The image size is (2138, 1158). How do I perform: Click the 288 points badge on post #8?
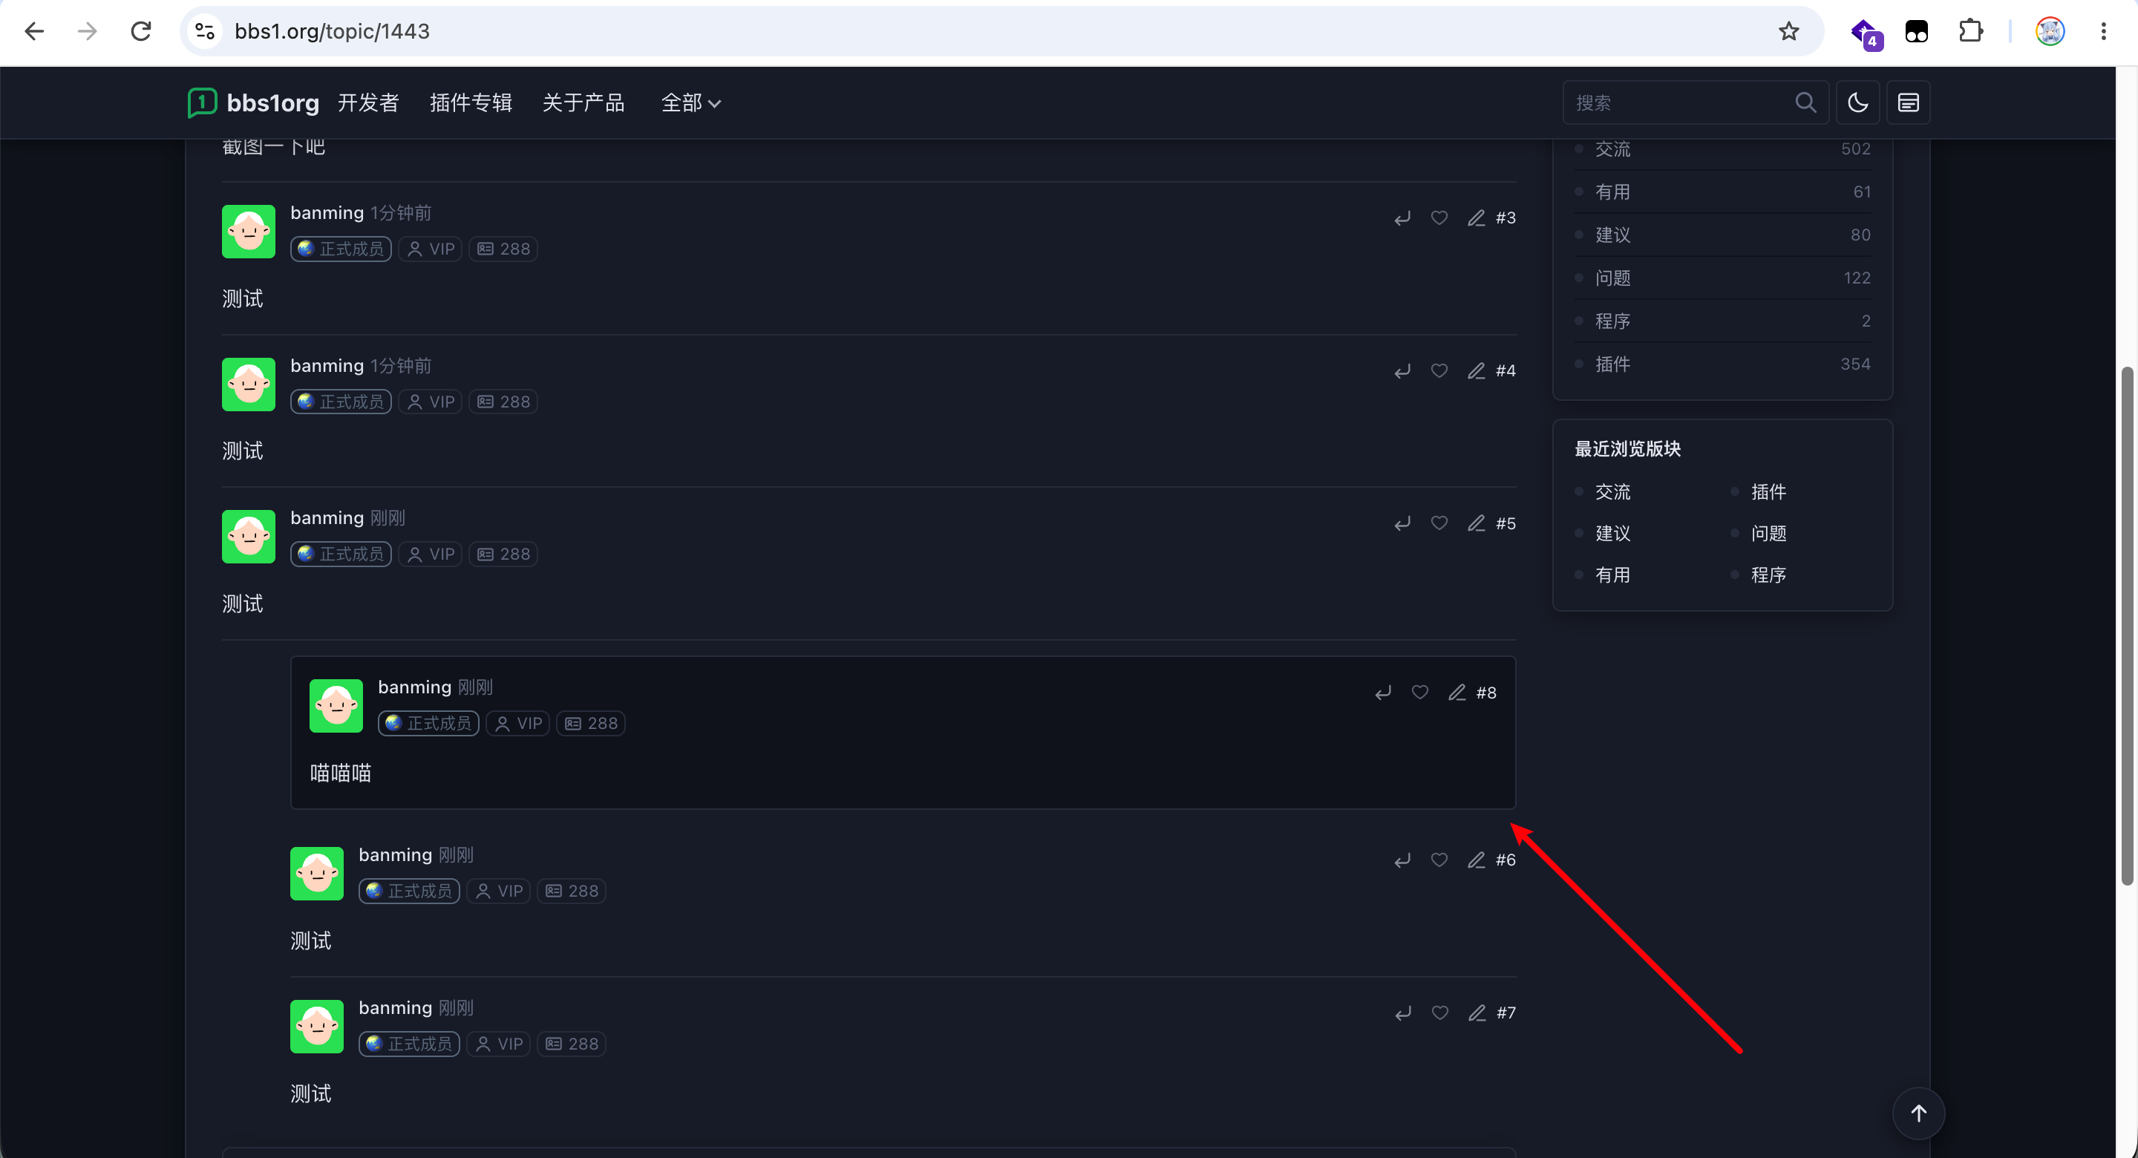[x=591, y=723]
